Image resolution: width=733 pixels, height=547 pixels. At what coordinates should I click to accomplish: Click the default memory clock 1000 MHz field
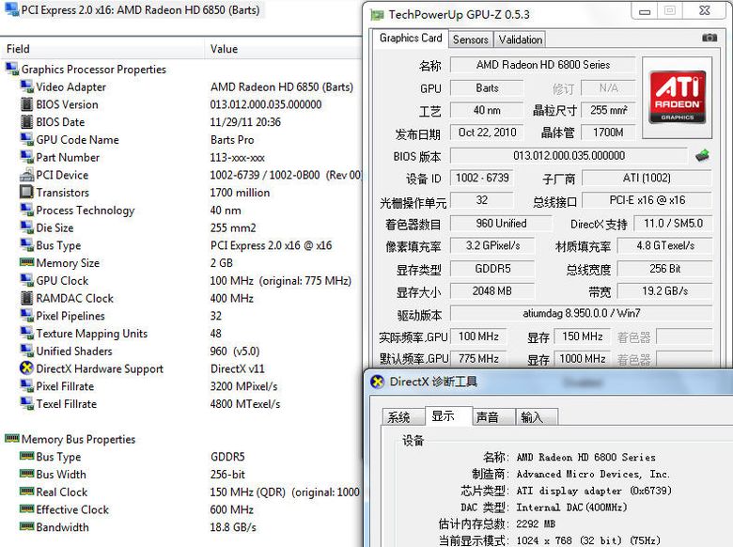coord(582,359)
